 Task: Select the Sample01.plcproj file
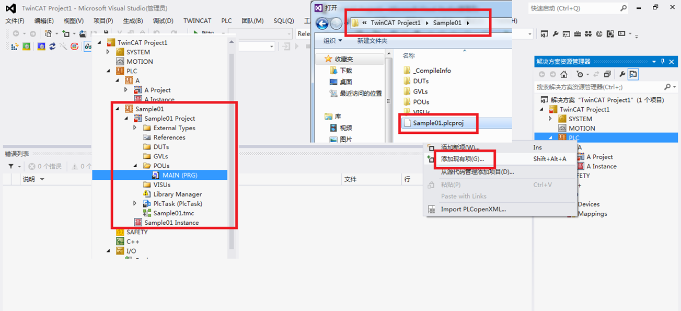coord(438,123)
